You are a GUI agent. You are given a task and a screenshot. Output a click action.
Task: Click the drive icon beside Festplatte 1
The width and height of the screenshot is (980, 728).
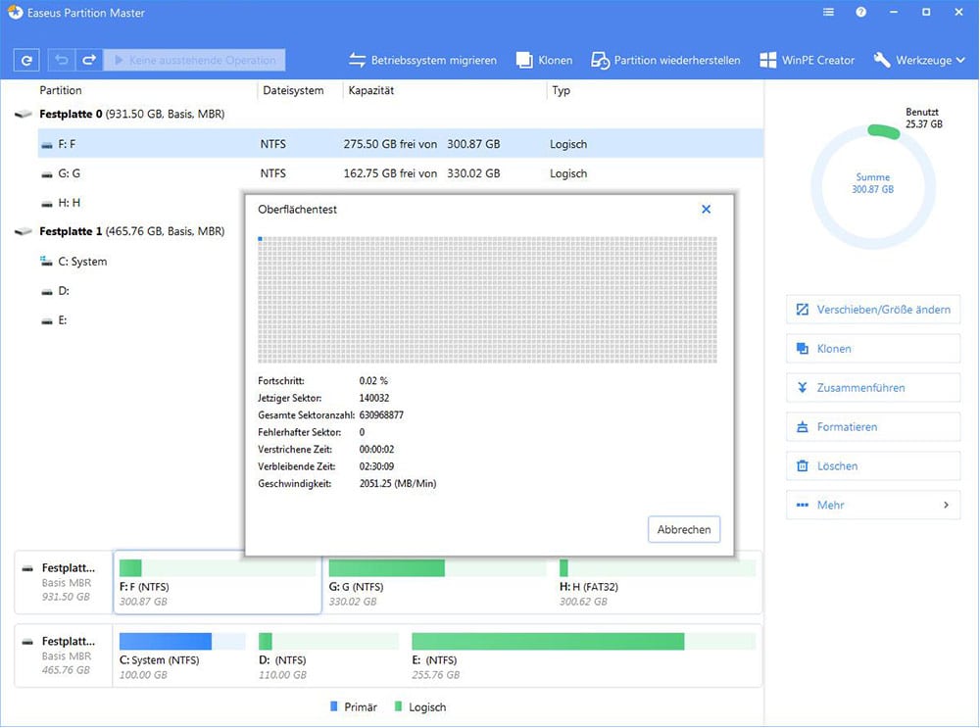pos(24,231)
